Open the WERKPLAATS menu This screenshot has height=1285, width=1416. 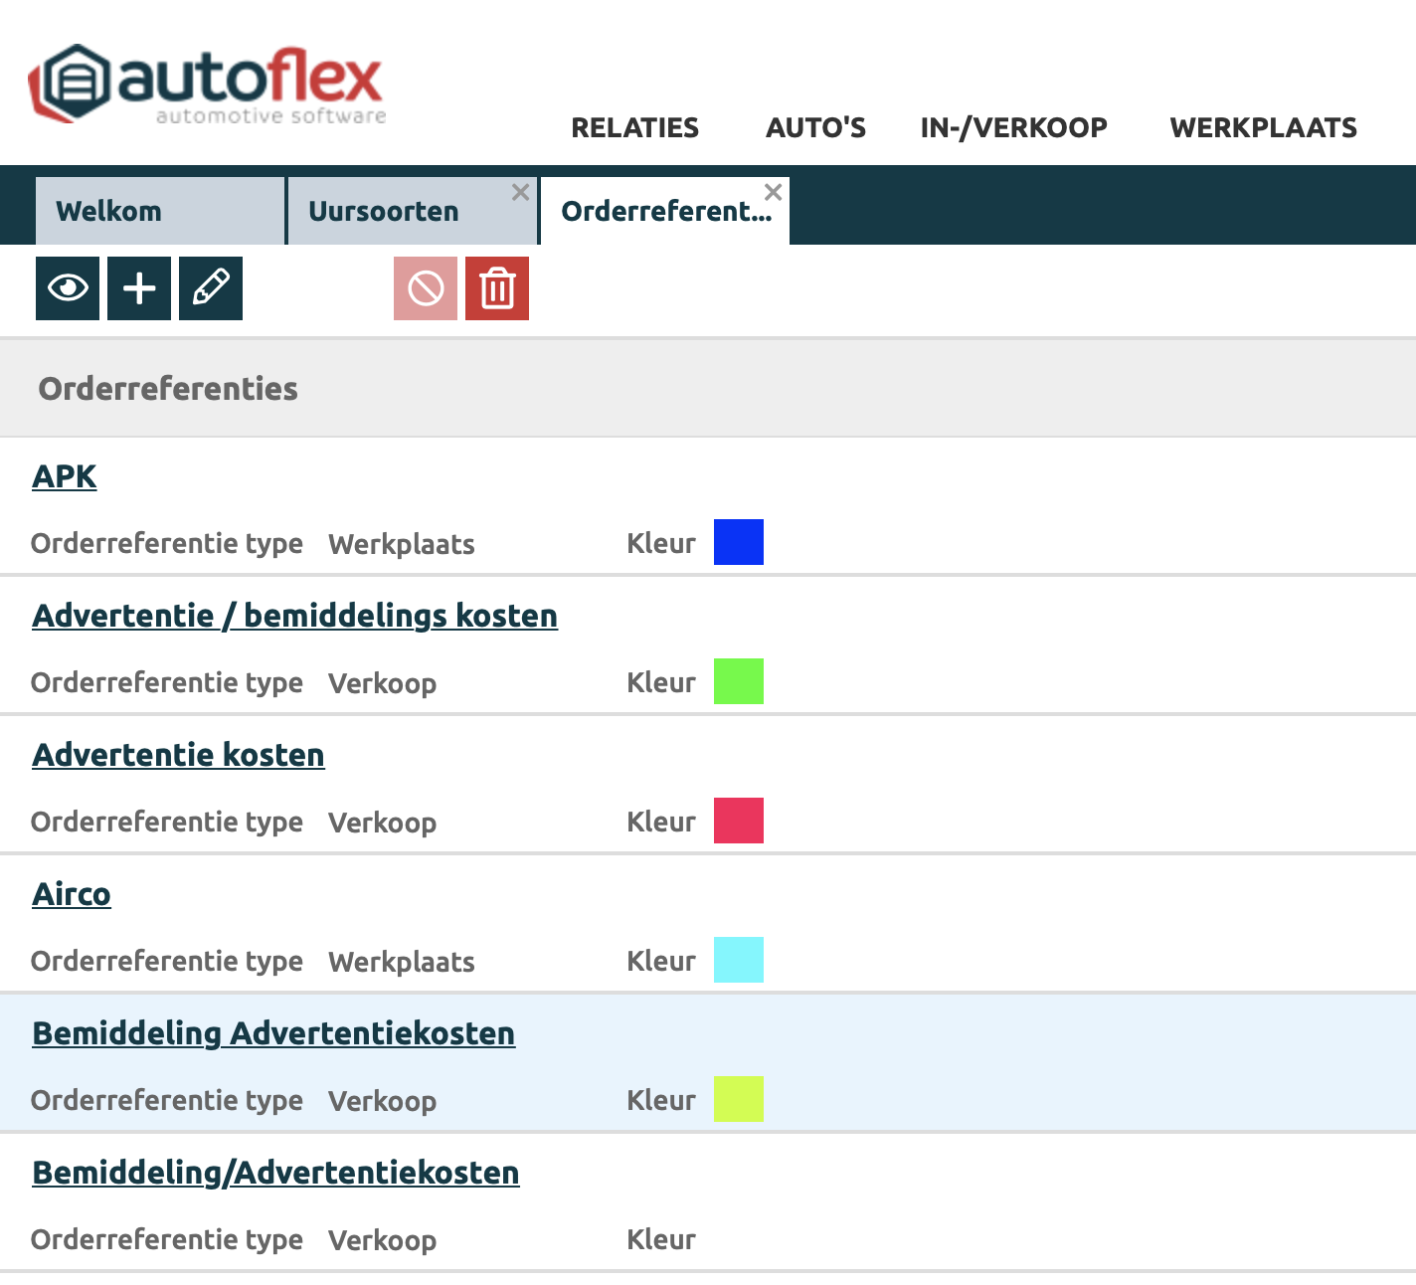click(x=1263, y=127)
